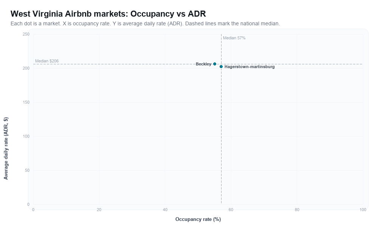The image size is (378, 227).
Task: Click the Beckley market data point
Action: click(215, 64)
